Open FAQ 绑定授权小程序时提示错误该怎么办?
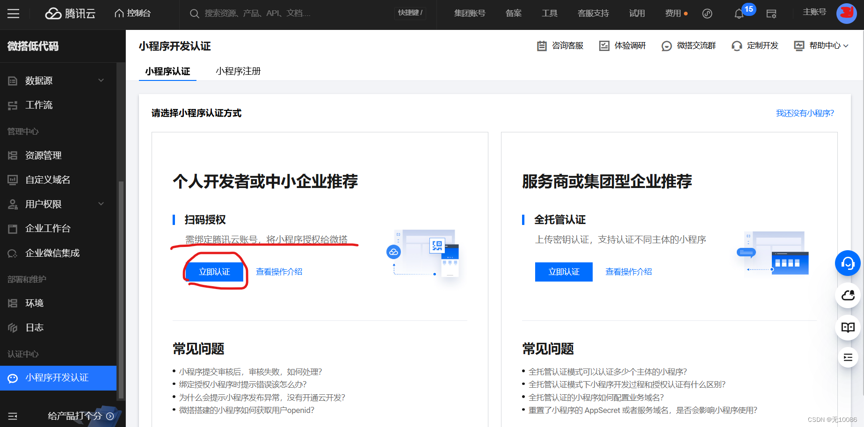 pos(243,384)
